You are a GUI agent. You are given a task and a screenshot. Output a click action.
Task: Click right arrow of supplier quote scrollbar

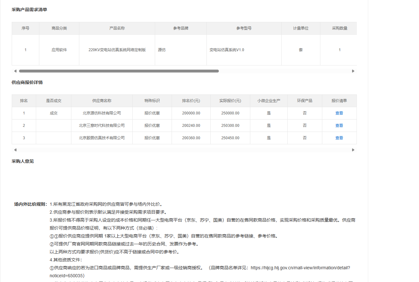click(x=353, y=150)
